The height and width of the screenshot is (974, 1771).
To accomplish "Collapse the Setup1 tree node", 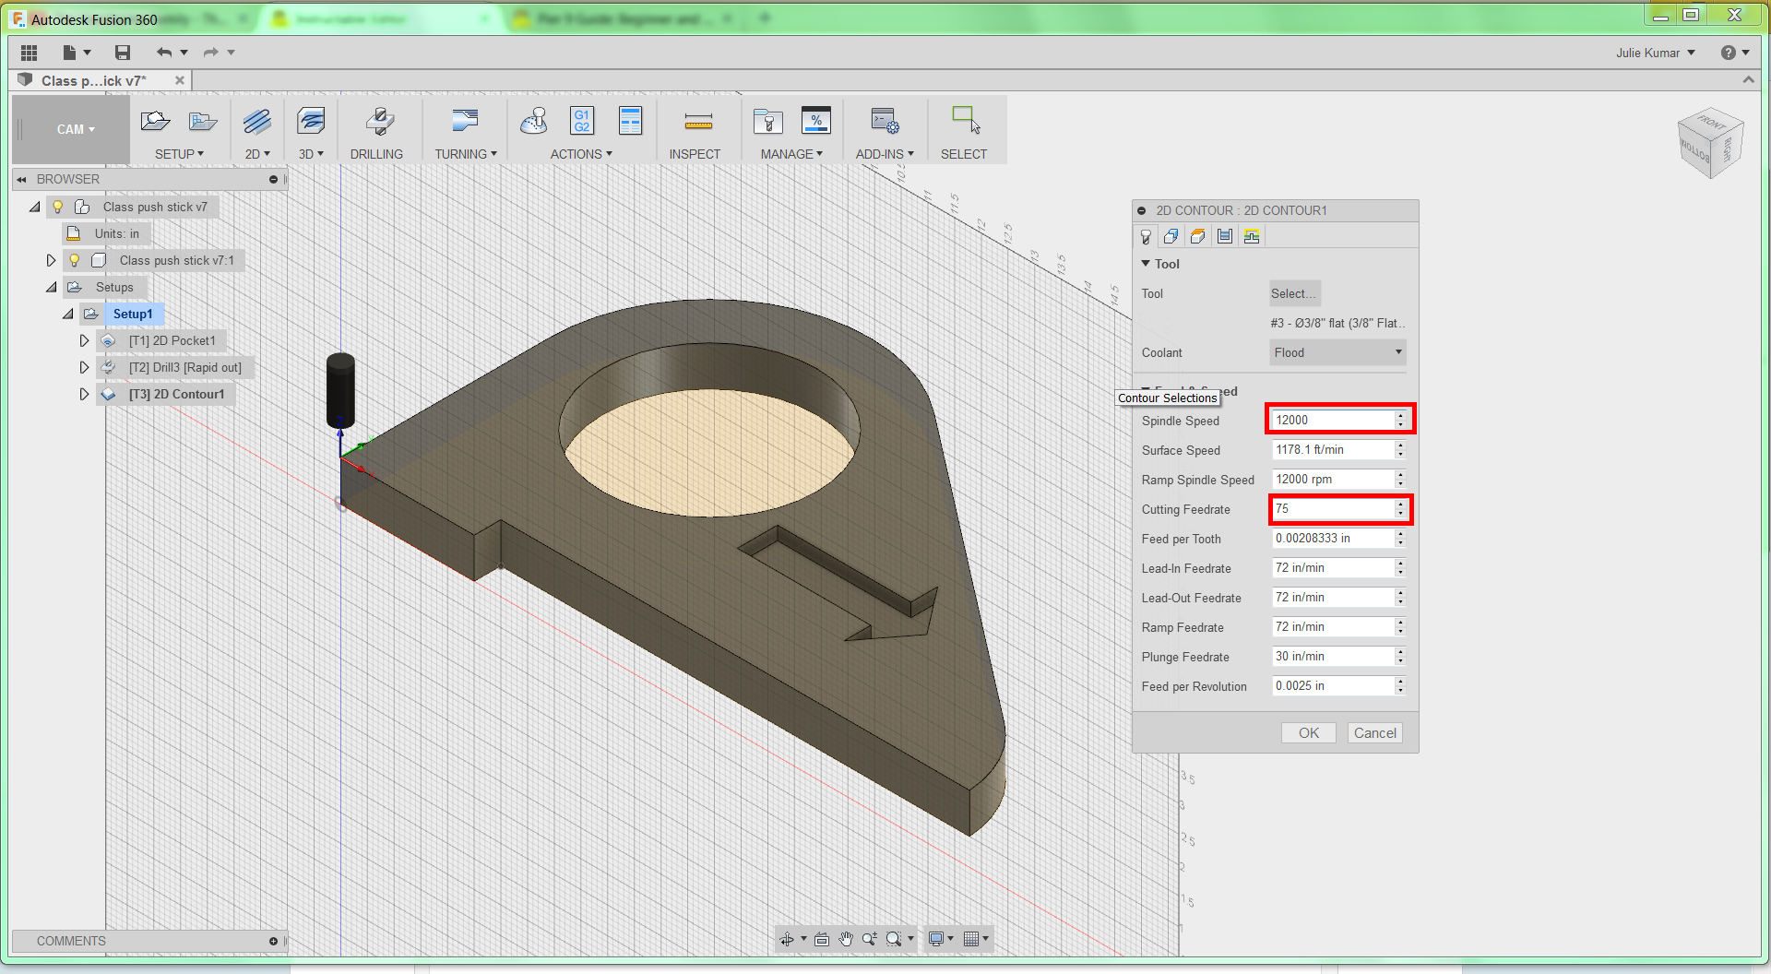I will [68, 314].
